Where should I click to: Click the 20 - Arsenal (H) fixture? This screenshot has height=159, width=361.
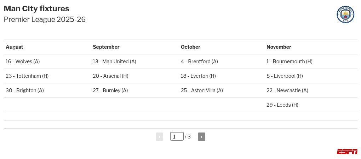tap(110, 76)
